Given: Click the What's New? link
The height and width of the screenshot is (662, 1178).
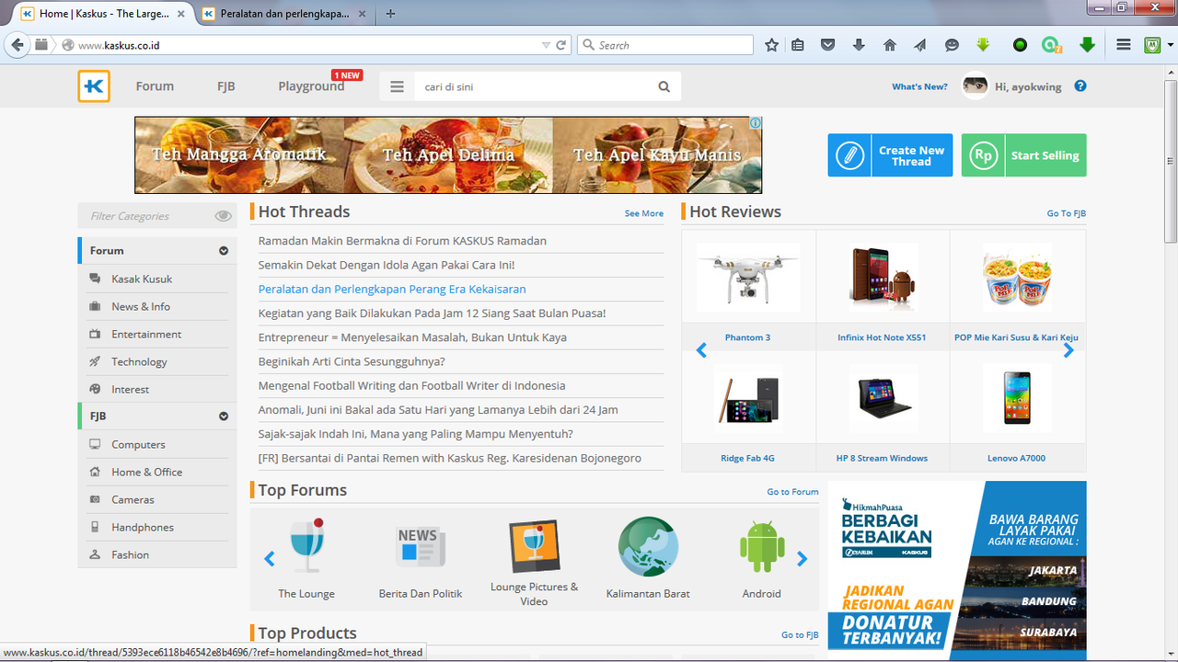Looking at the screenshot, I should pyautogui.click(x=919, y=86).
